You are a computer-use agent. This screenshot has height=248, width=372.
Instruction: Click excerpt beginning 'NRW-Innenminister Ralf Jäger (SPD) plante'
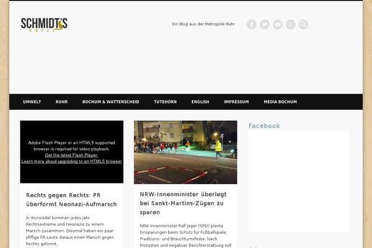pyautogui.click(x=185, y=236)
